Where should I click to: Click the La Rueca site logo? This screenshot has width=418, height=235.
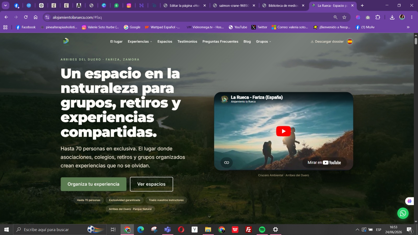(66, 41)
